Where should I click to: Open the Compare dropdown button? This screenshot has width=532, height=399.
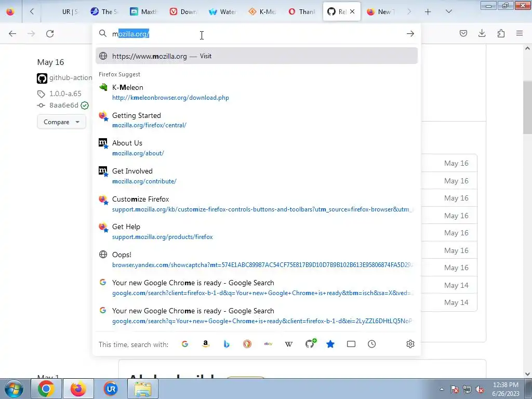(x=61, y=122)
